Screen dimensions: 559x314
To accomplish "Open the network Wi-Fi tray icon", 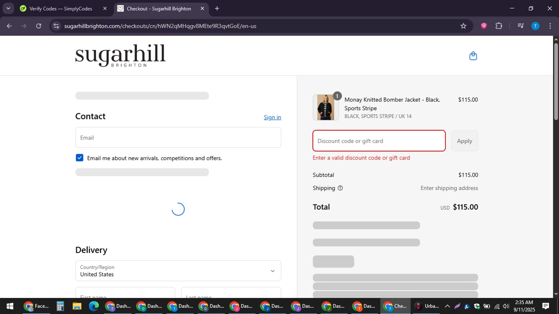I will point(497,306).
